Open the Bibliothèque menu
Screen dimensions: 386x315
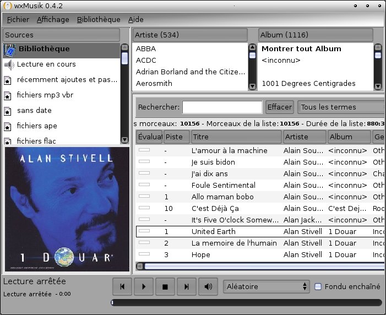coord(99,19)
